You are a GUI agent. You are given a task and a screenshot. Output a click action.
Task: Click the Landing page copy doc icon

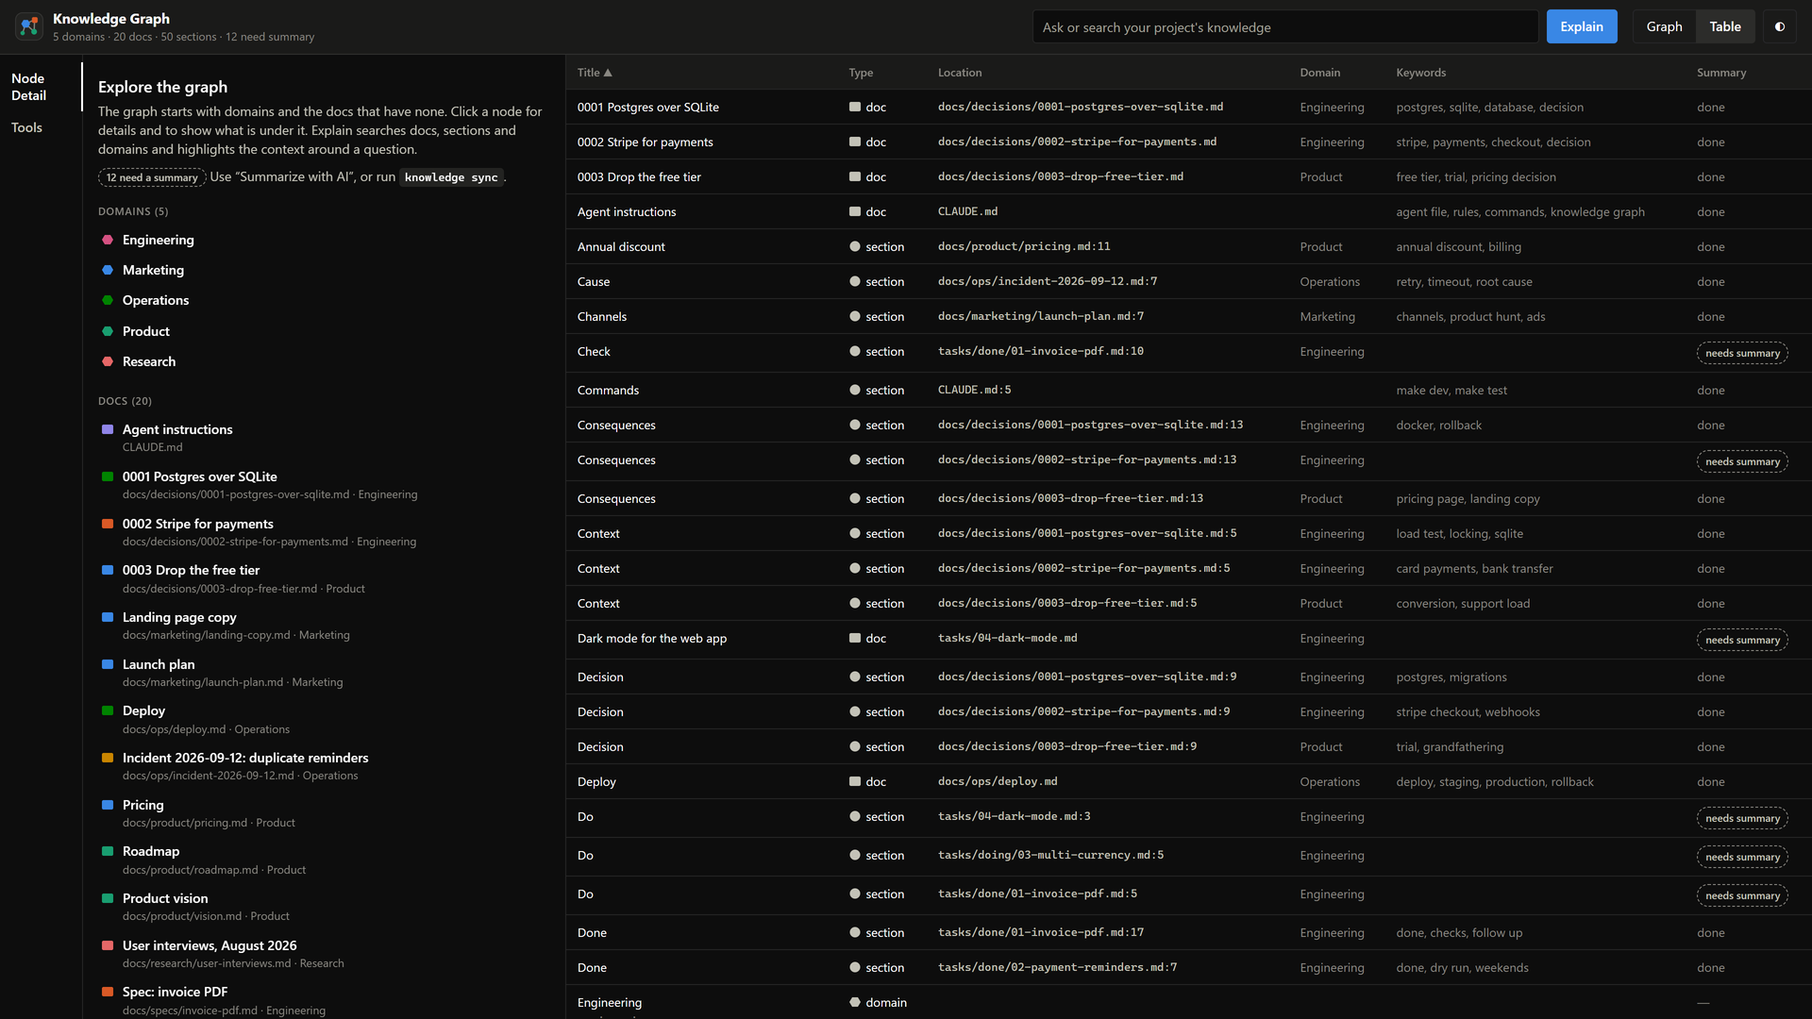tap(108, 617)
